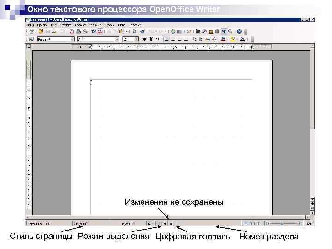The height and width of the screenshot is (249, 332).
Task: Select Align Right paragraph alignment
Action: point(180,39)
